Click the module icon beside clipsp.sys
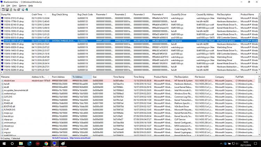 2,119
